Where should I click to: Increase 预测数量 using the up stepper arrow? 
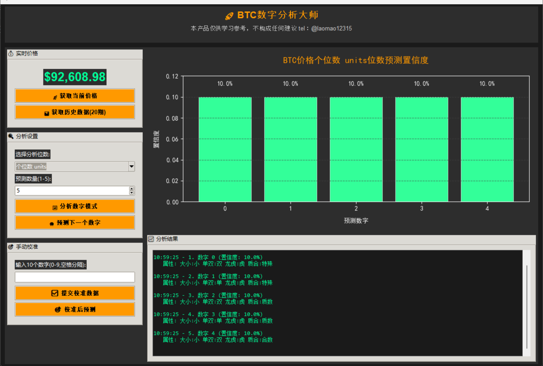tap(132, 189)
